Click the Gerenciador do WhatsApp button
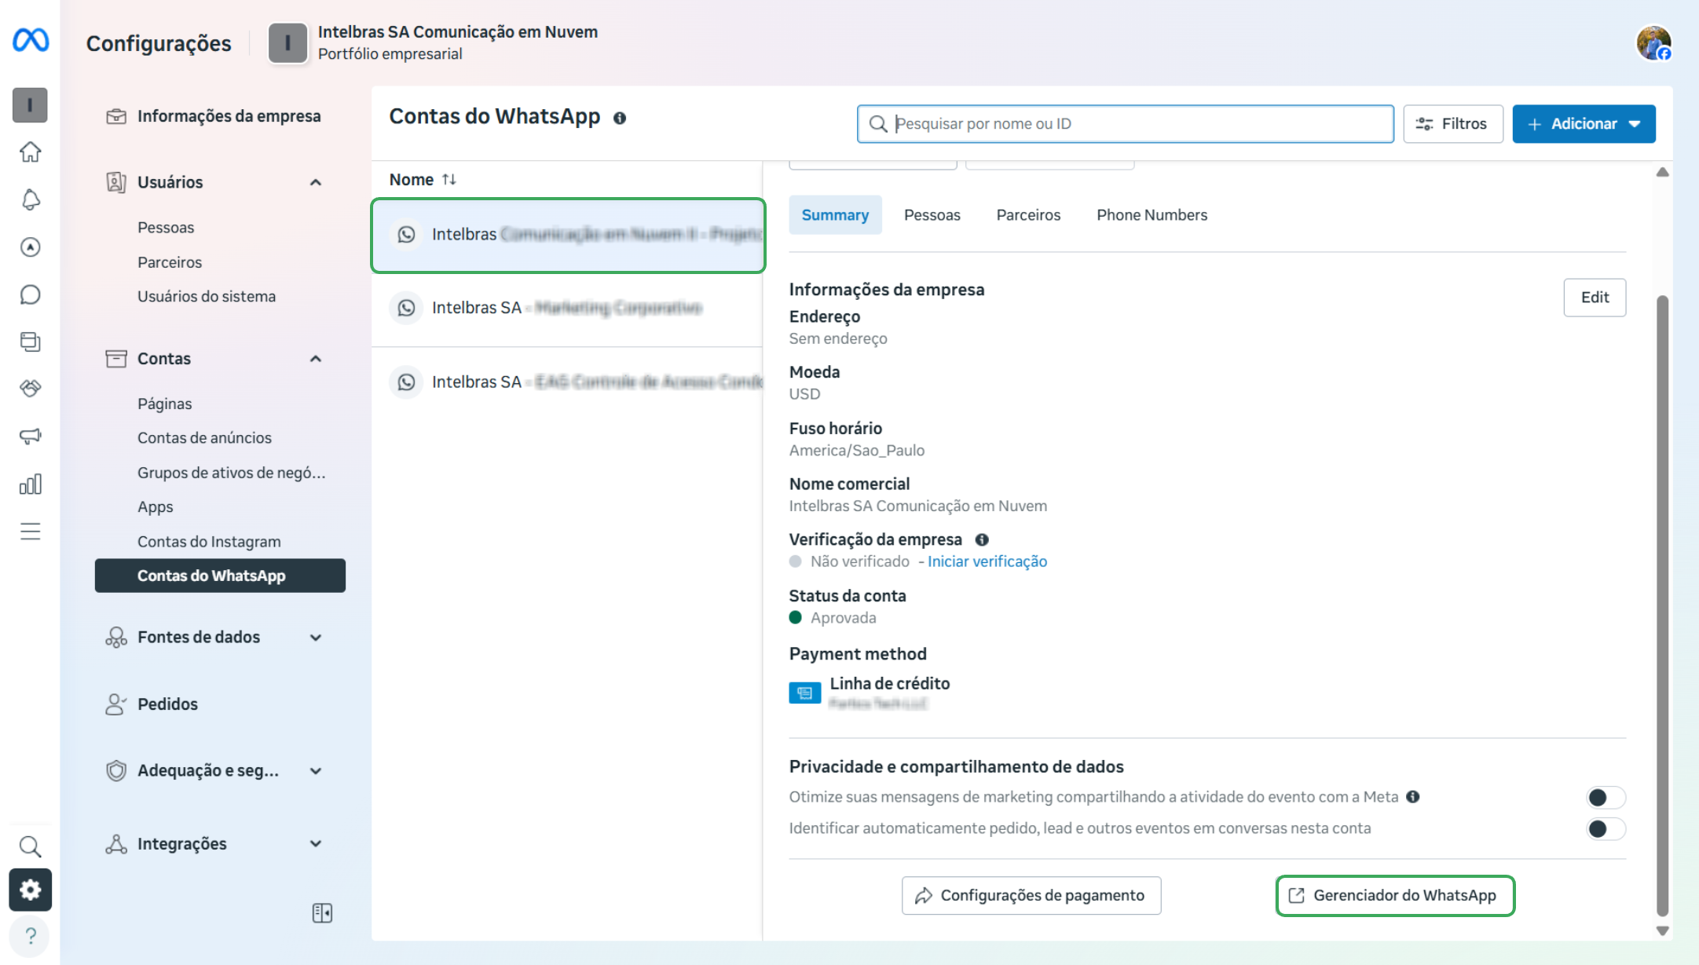 point(1395,896)
